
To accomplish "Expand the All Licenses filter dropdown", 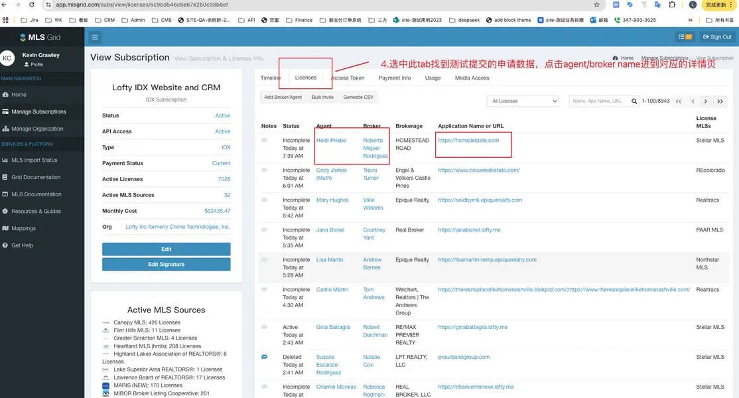I will (522, 101).
